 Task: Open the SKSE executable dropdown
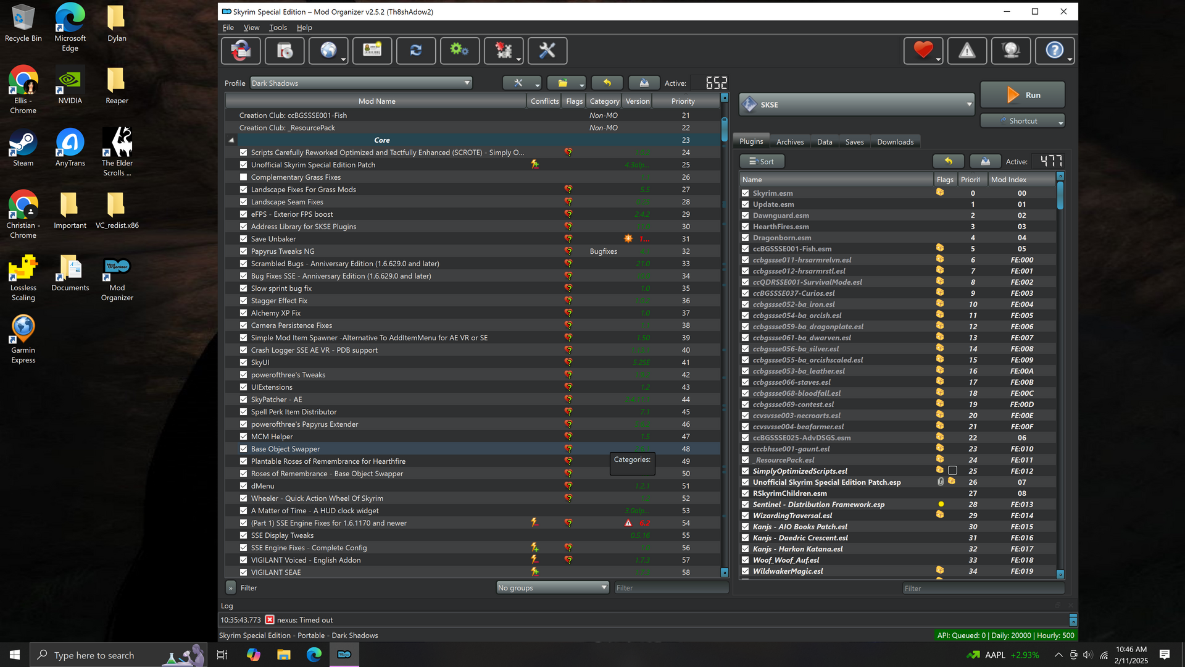(856, 104)
